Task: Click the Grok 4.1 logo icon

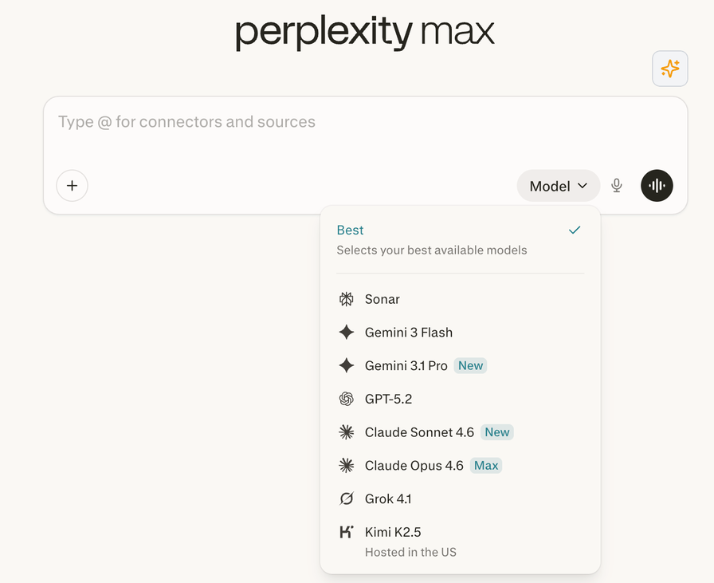Action: [x=346, y=499]
